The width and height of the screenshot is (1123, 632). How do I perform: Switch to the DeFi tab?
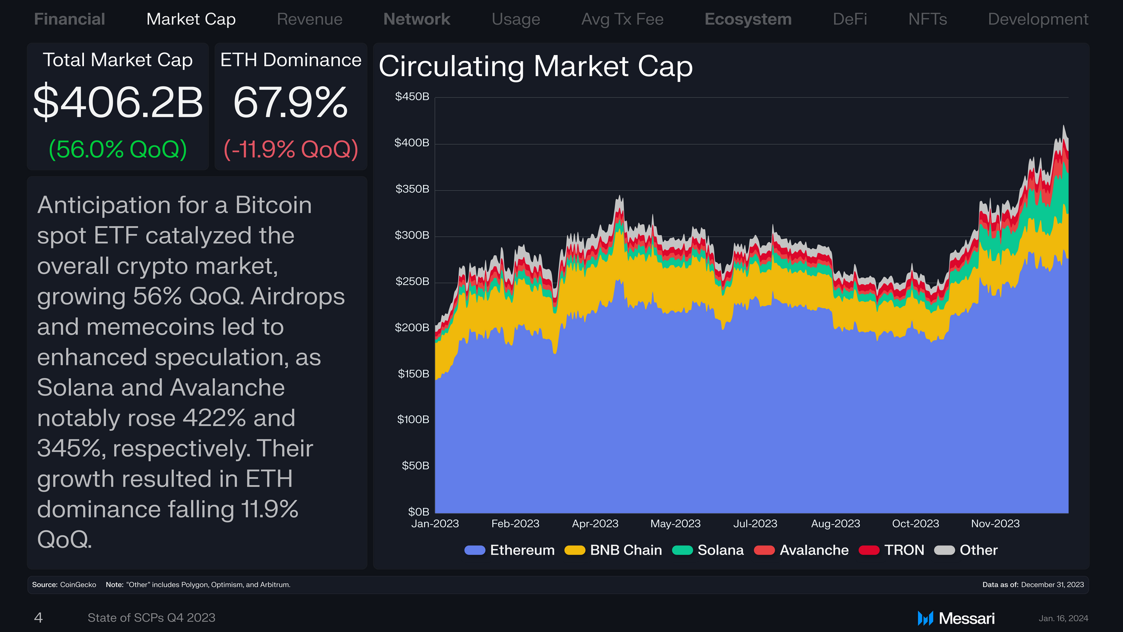pos(850,19)
